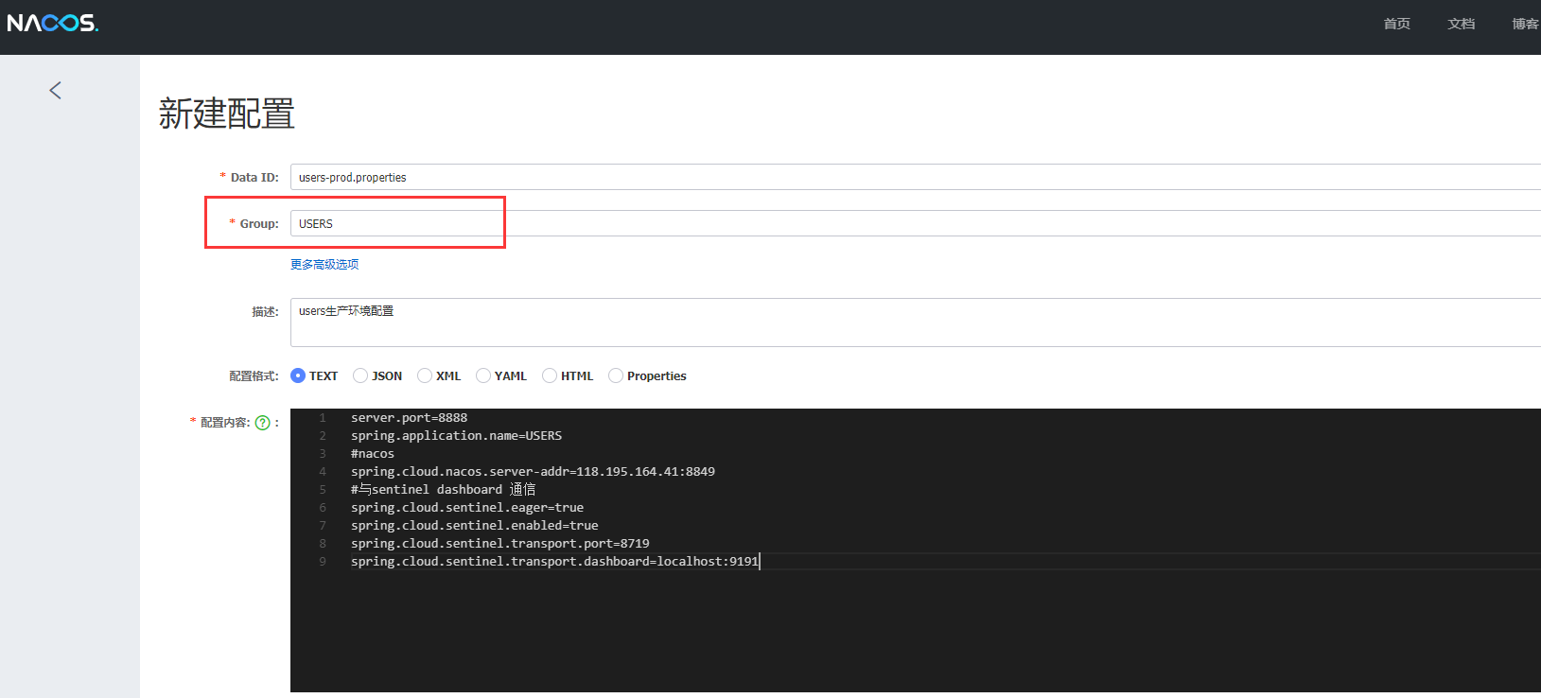Select the JSON format radio button

pos(360,375)
